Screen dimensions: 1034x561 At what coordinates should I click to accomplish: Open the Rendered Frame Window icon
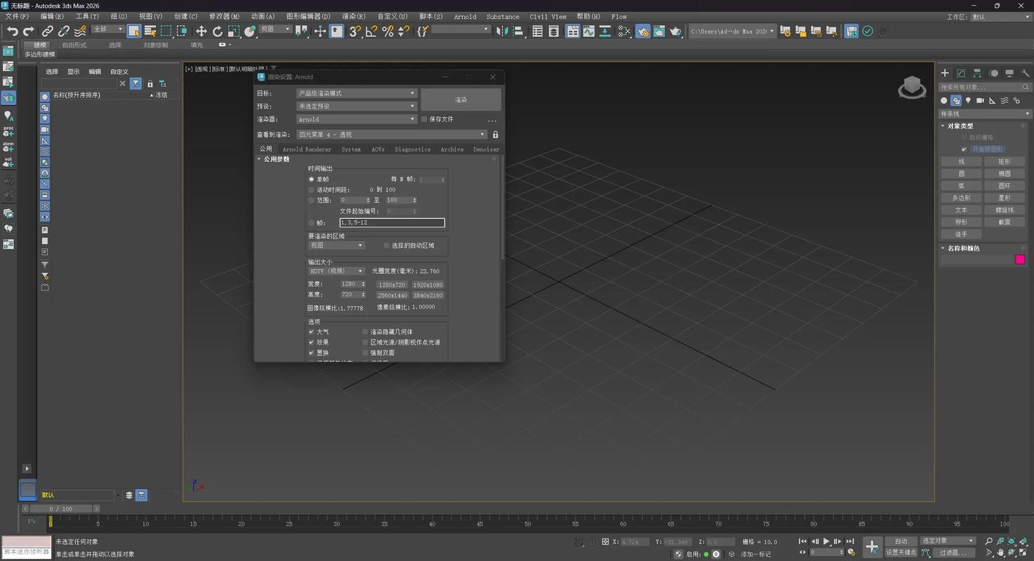[x=658, y=31]
